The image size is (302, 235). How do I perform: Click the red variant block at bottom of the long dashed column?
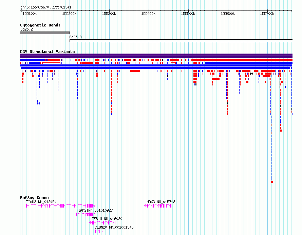click(x=272, y=182)
